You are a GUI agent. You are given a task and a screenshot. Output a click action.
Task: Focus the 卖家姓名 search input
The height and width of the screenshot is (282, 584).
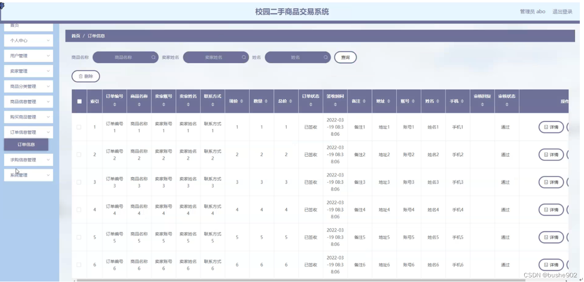[x=216, y=57]
